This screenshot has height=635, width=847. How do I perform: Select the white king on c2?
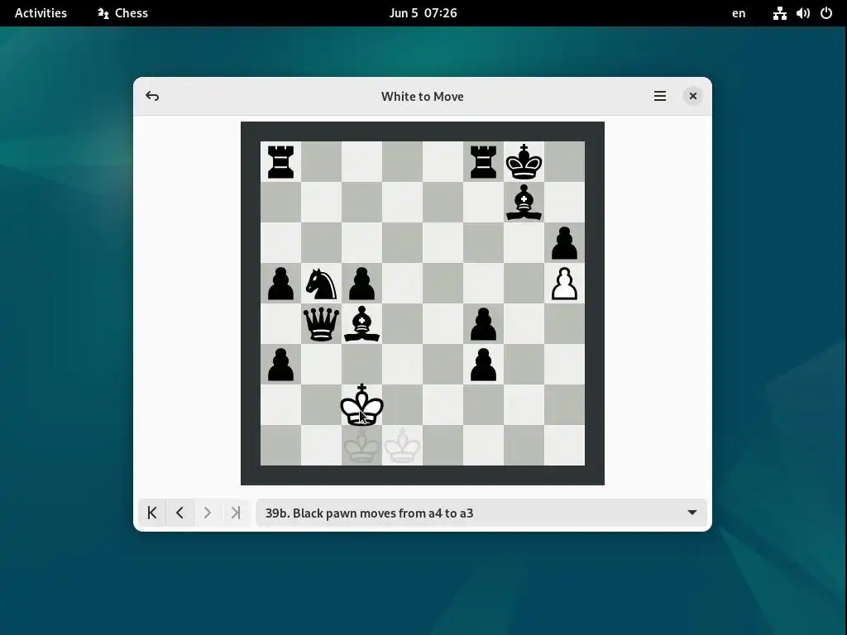361,405
